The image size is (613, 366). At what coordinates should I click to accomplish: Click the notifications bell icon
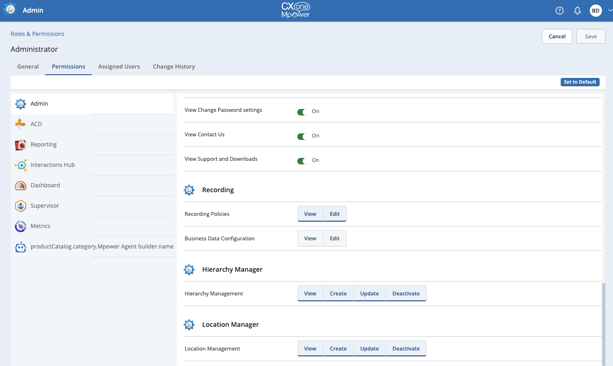click(x=577, y=11)
